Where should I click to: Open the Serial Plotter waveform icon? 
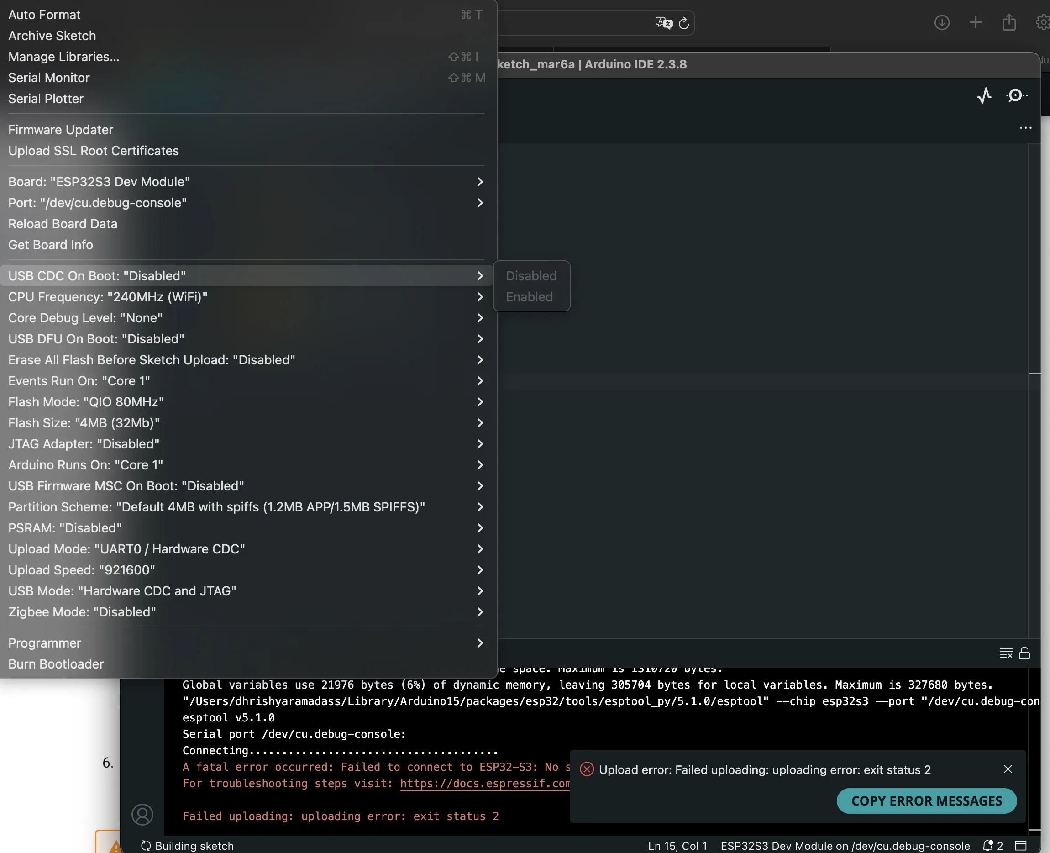[x=984, y=95]
